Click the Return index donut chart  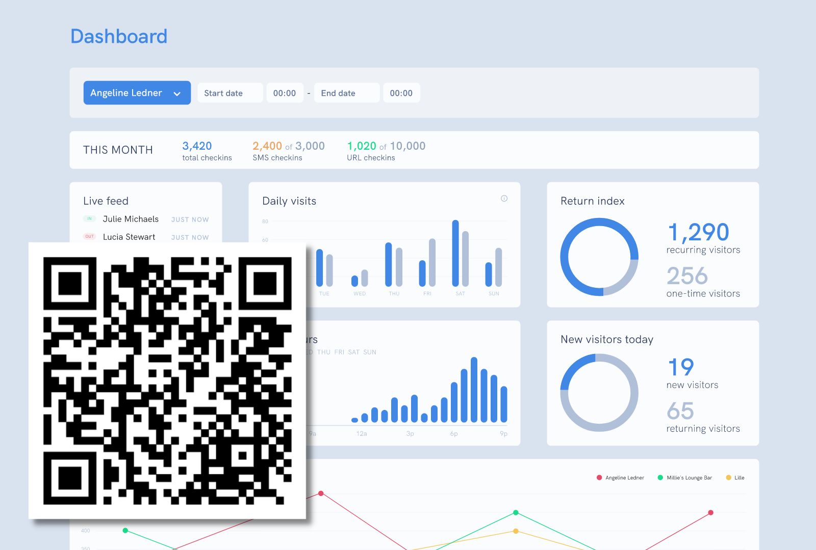(599, 256)
